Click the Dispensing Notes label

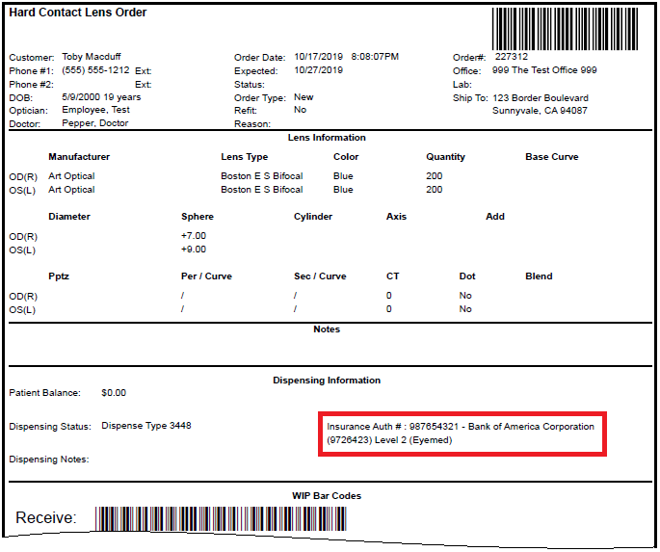49,460
